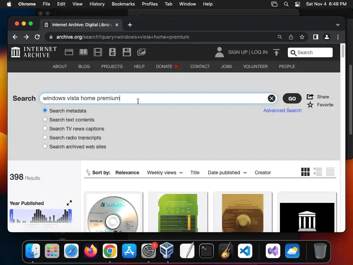Open the Software floppy disk icon
353x265 pixels.
(x=127, y=52)
